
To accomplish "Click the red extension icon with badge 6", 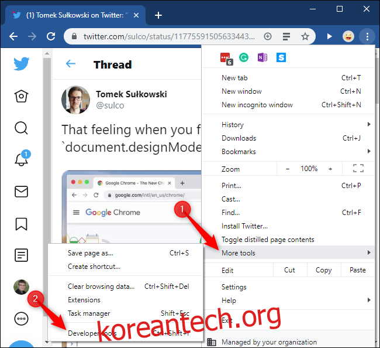I will click(x=226, y=59).
